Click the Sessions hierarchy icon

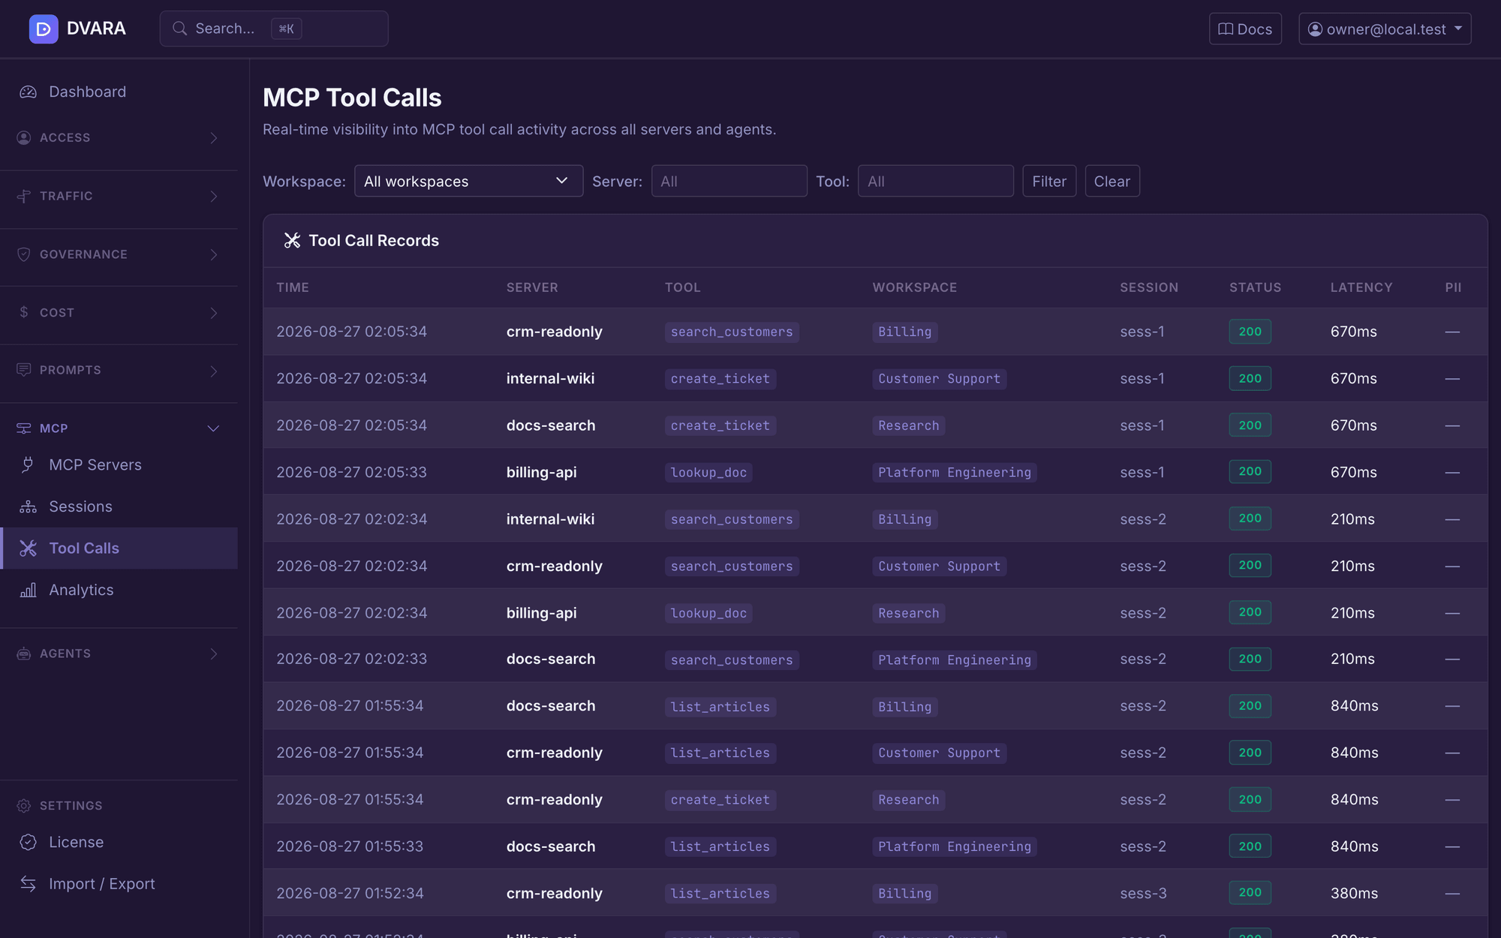[28, 507]
